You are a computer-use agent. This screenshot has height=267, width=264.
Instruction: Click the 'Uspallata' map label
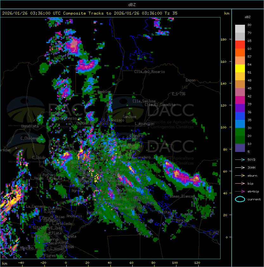[30, 126]
